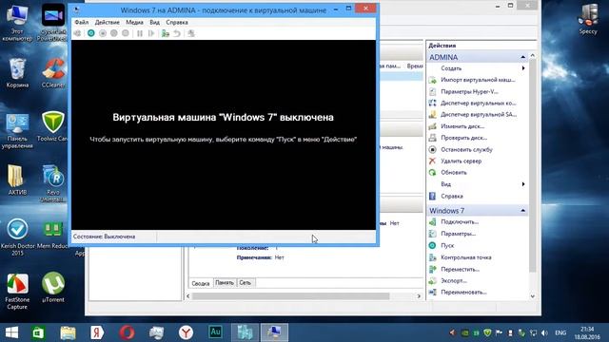Open the Медиа menu
Image resolution: width=609 pixels, height=342 pixels.
pos(134,23)
